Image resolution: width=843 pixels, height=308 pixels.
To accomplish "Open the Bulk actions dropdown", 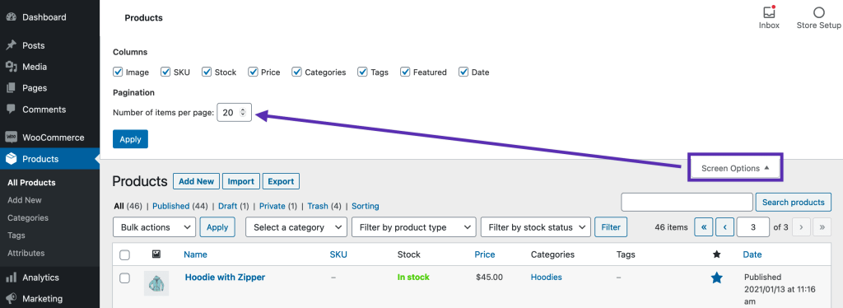I will click(154, 227).
